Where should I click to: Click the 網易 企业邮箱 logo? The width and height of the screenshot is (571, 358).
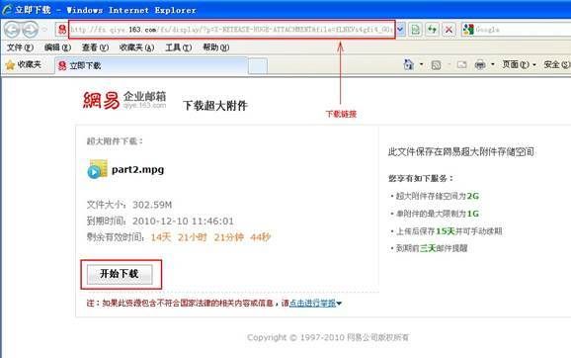tap(124, 100)
